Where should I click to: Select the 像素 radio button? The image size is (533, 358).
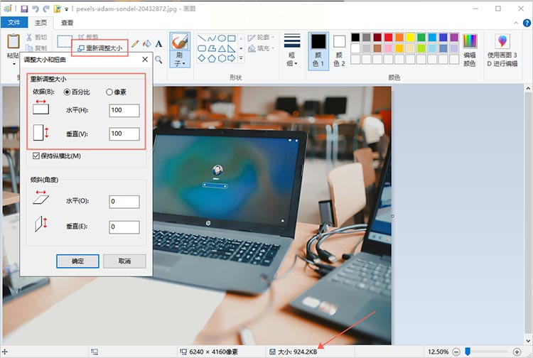(109, 92)
